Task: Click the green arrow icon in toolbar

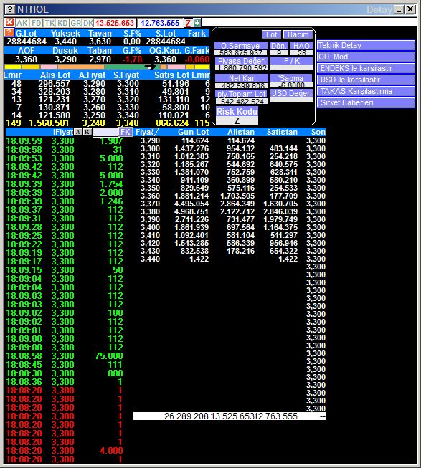Action: click(197, 23)
